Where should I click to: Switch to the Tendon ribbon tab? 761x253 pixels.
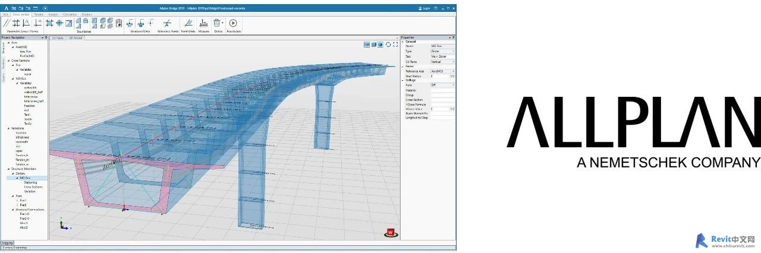(x=39, y=13)
